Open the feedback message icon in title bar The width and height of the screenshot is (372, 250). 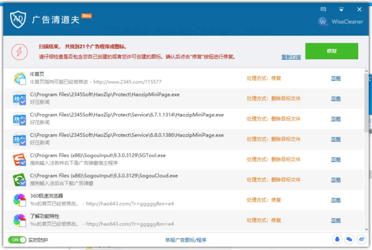tap(323, 9)
